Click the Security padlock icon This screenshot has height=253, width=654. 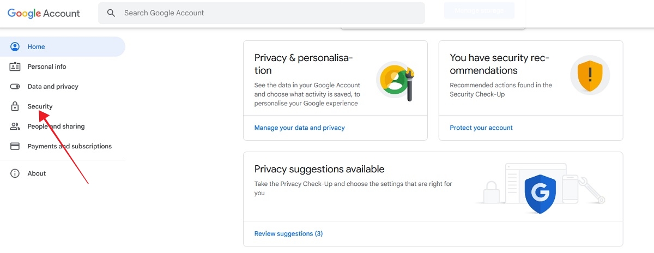click(15, 106)
